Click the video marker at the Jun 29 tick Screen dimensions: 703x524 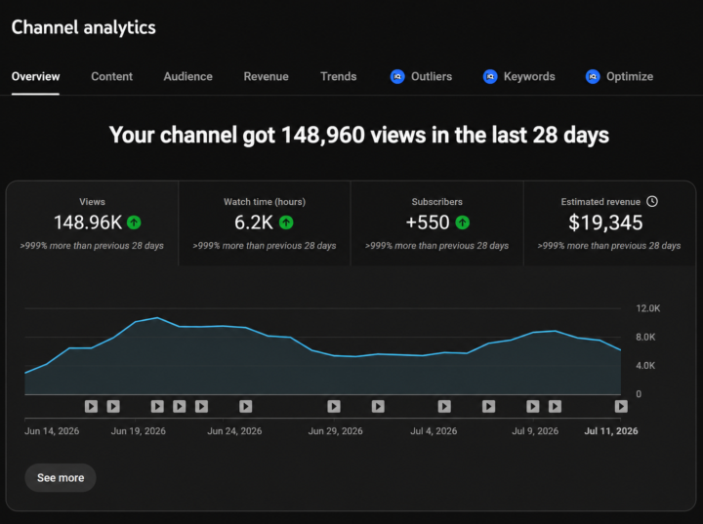[334, 406]
